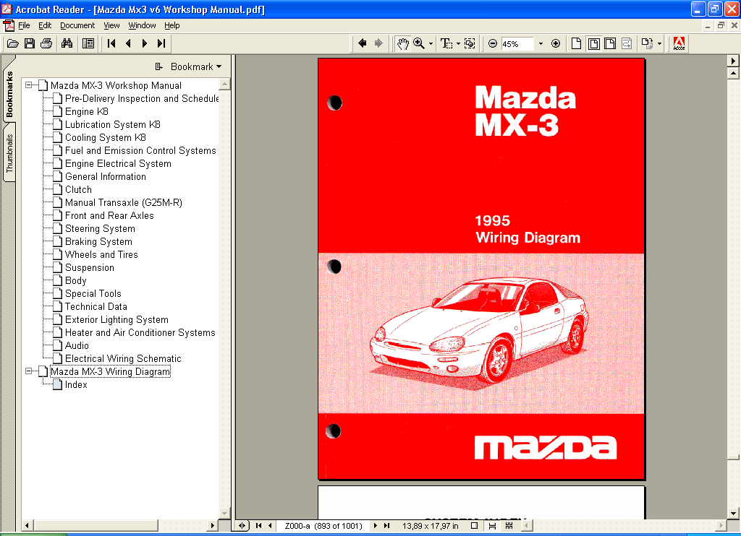Open the Lubrication System K8 bookmark
The width and height of the screenshot is (741, 536).
[x=112, y=124]
